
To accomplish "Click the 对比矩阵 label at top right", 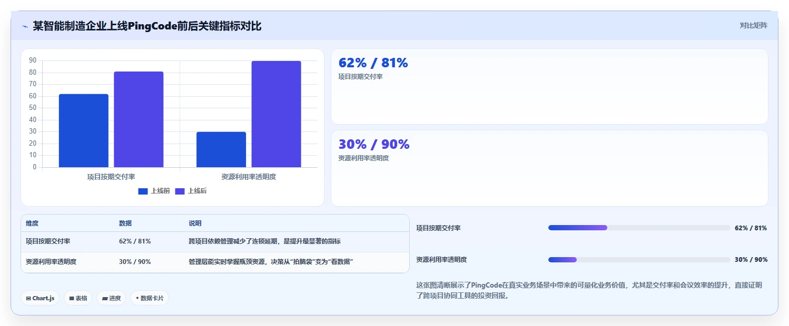I will click(x=754, y=25).
